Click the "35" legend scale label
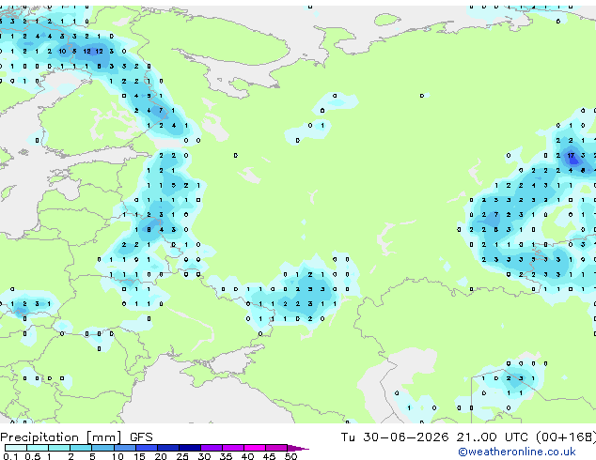The height and width of the screenshot is (460, 596). [x=226, y=456]
